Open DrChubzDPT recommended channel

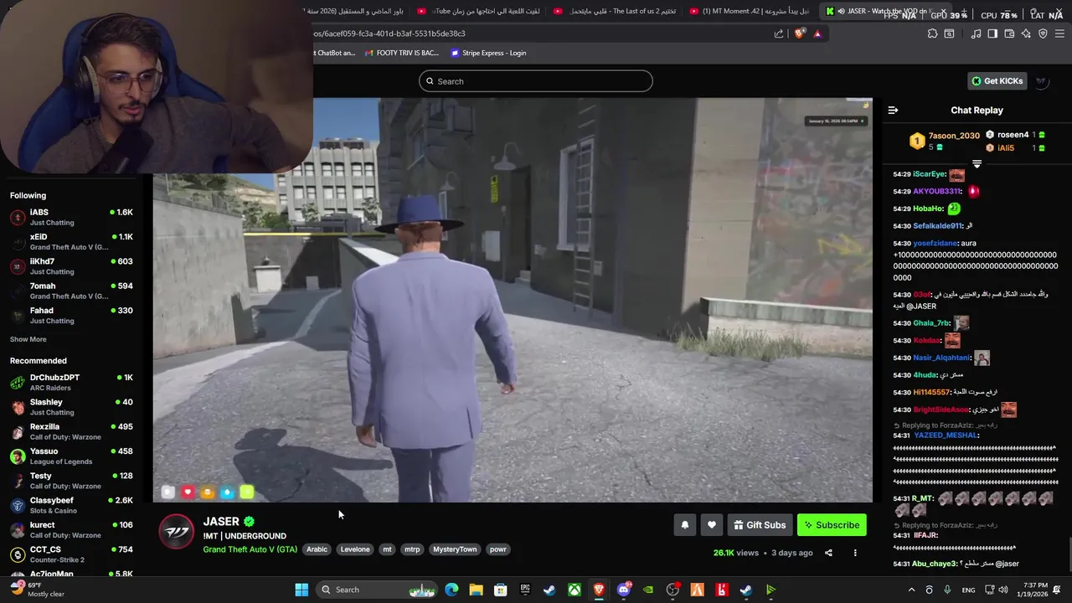point(71,382)
